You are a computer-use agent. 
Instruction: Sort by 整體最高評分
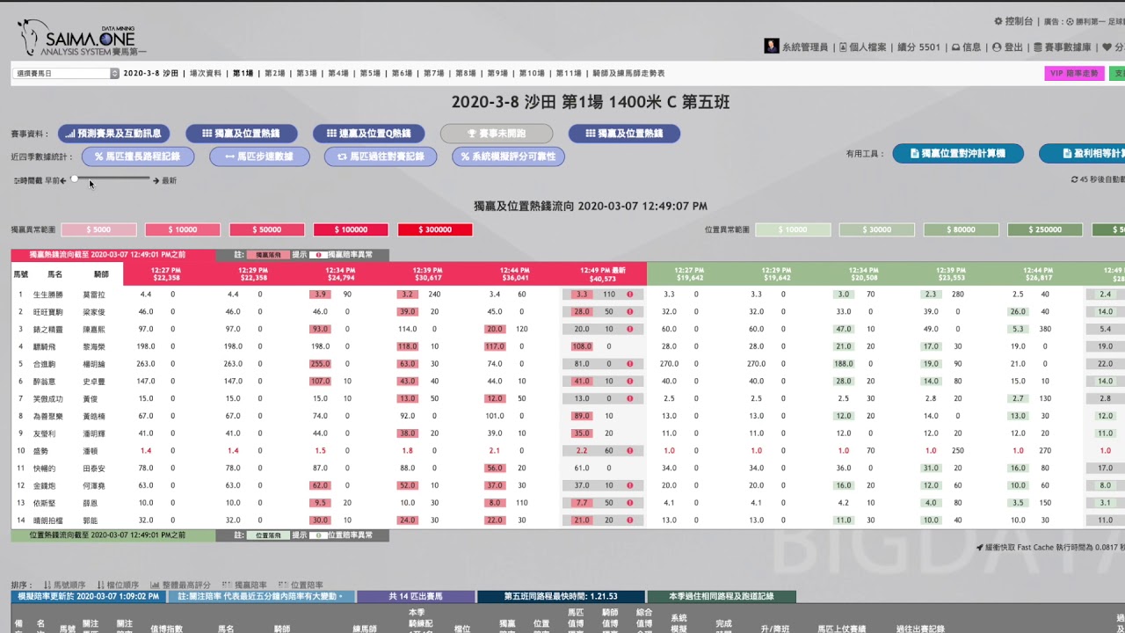[181, 585]
